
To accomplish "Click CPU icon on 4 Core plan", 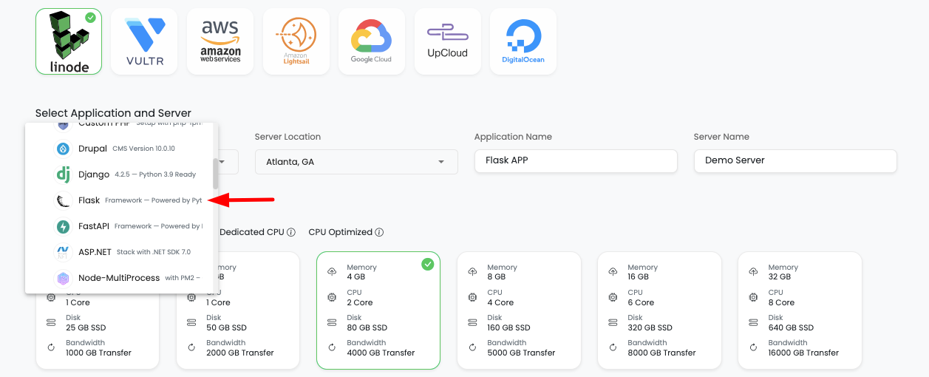I will [472, 297].
